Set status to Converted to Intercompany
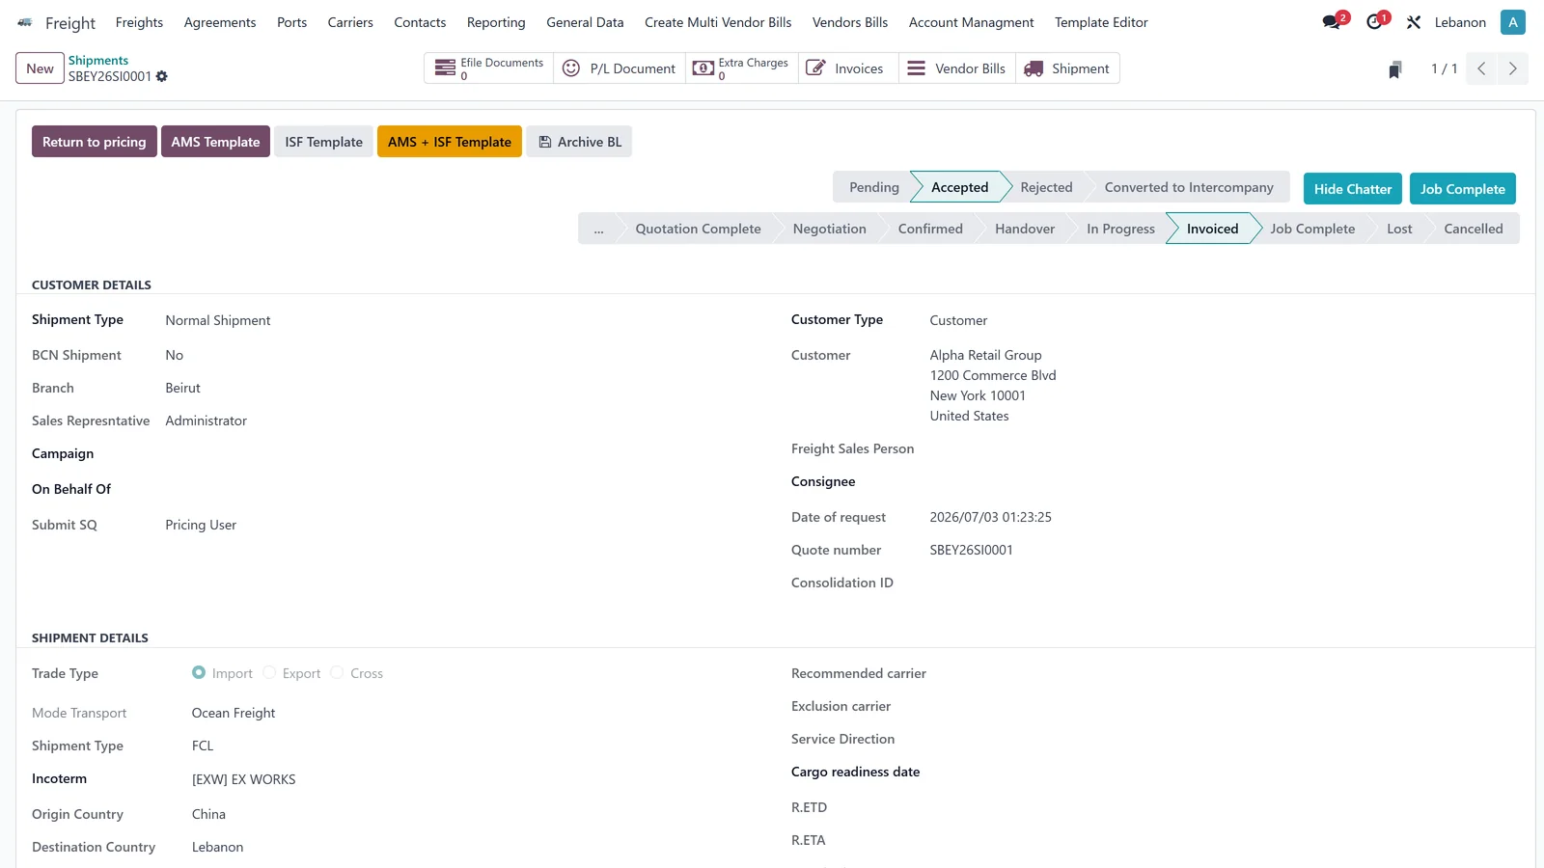1544x868 pixels. tap(1189, 187)
